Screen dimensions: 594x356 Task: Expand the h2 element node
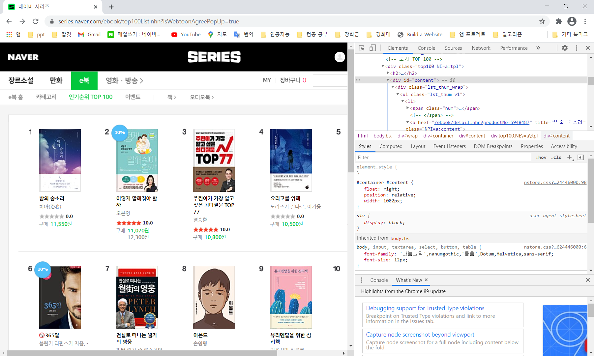click(x=388, y=73)
